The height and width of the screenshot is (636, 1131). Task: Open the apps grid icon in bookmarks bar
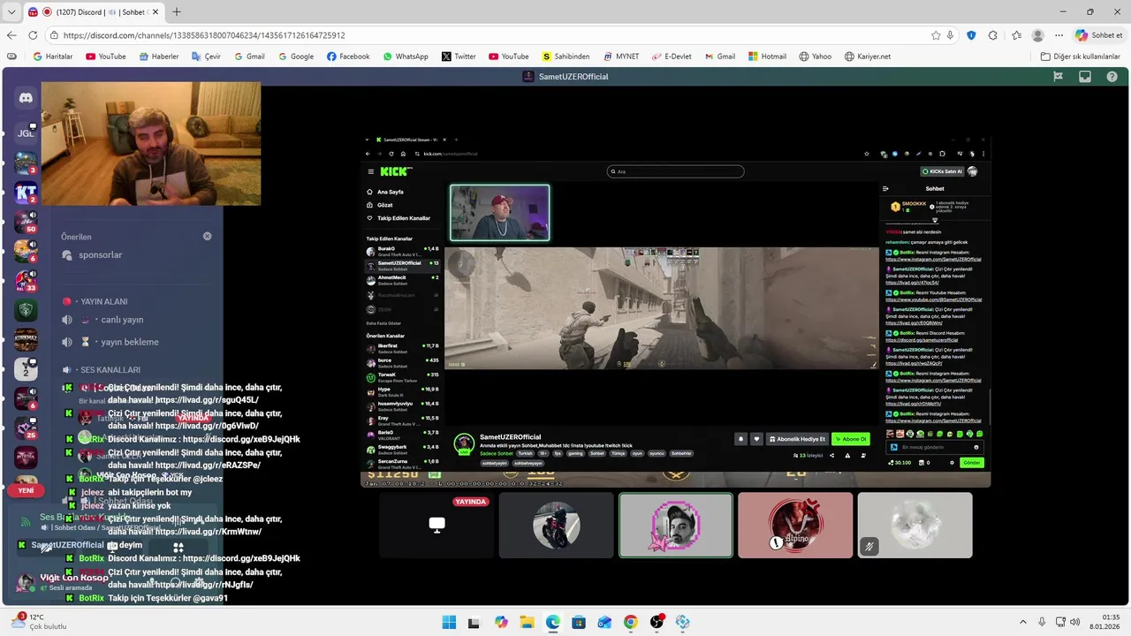(11, 57)
